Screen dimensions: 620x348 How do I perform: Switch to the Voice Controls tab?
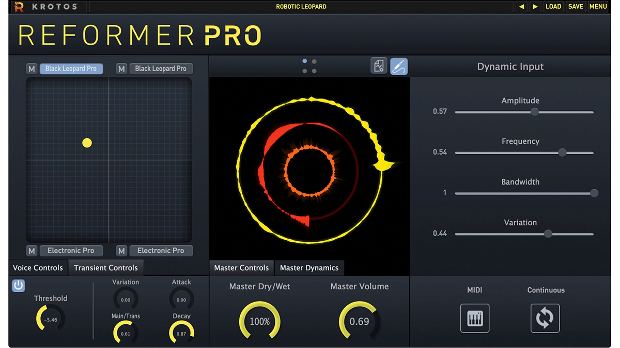(x=38, y=268)
